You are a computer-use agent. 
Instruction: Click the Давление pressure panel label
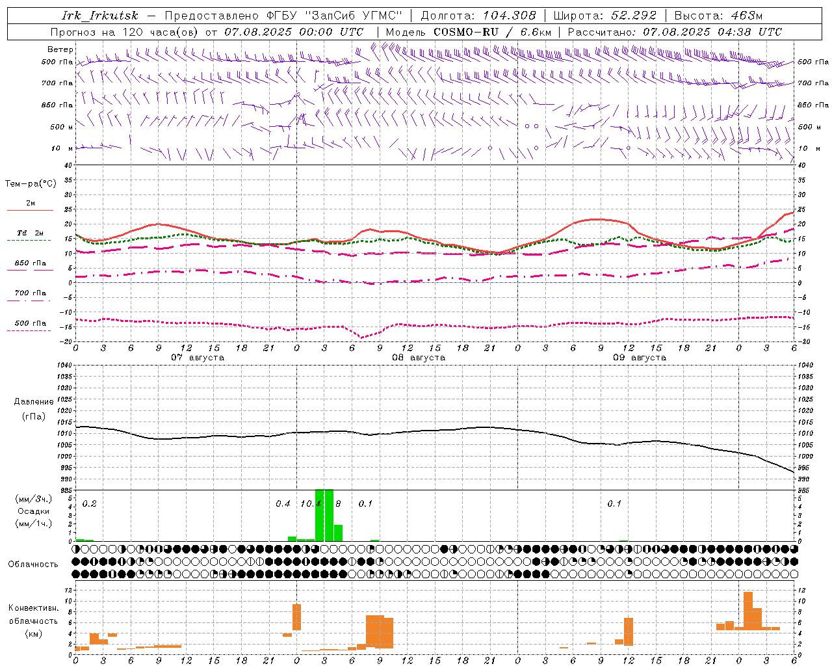coord(34,402)
